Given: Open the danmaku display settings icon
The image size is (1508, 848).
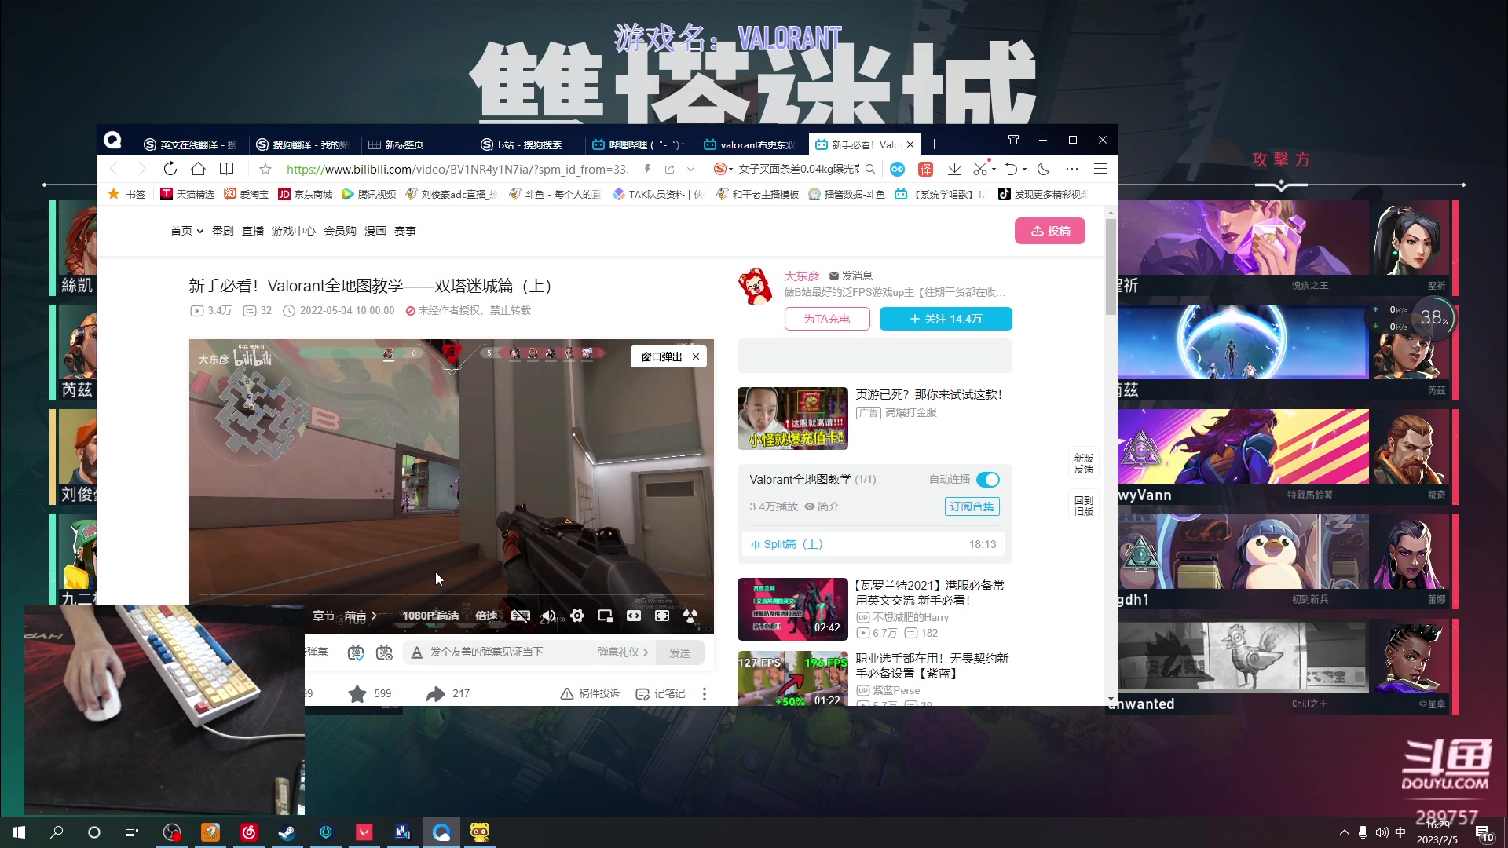Looking at the screenshot, I should 384,652.
